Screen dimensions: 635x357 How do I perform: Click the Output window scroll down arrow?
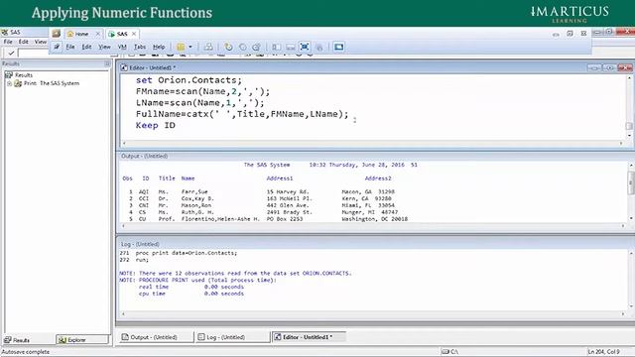click(631, 218)
